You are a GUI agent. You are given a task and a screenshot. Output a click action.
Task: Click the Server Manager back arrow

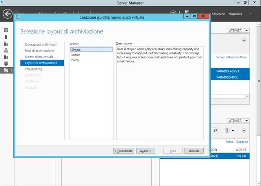pos(7,14)
